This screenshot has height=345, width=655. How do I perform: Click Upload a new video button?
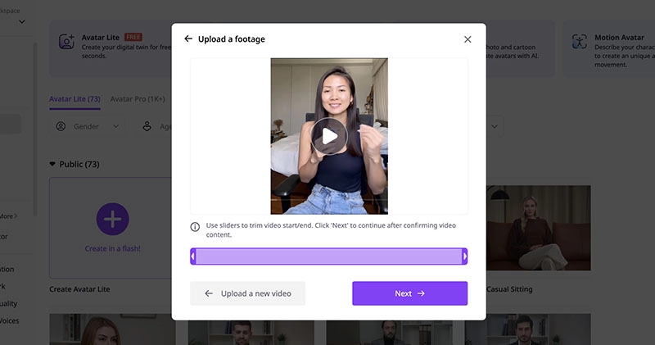248,293
